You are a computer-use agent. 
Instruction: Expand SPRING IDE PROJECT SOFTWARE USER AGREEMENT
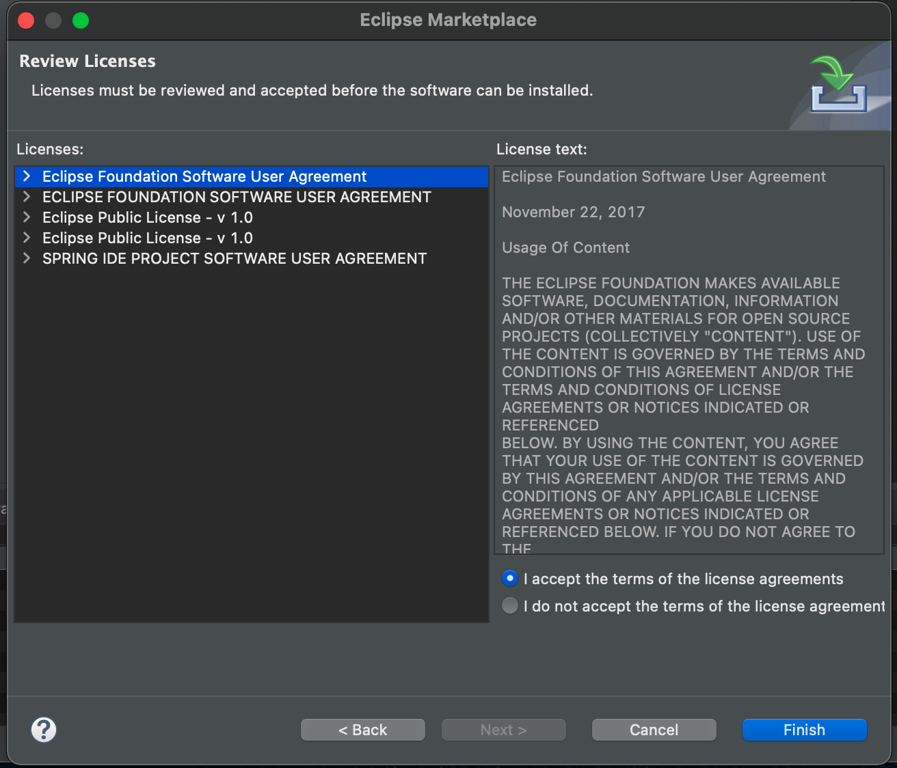click(27, 258)
